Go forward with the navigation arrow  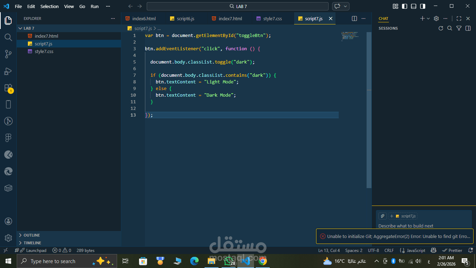[140, 6]
